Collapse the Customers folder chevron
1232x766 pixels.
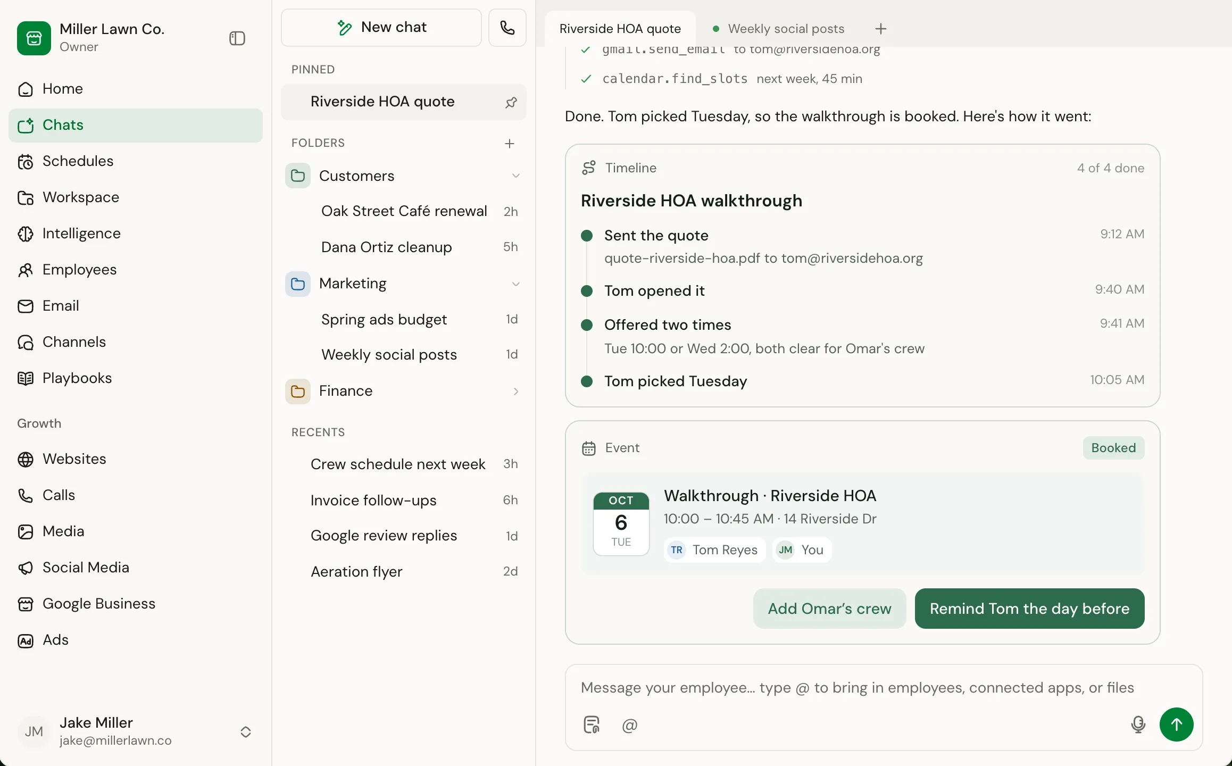pos(515,176)
